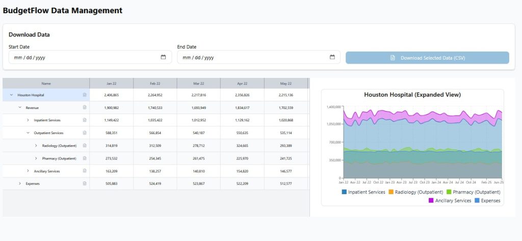The width and height of the screenshot is (522, 241).
Task: Click the document icon beside Outpatient Services
Action: pos(85,133)
